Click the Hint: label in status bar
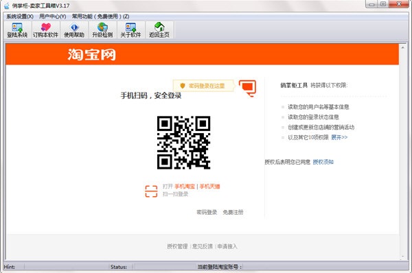Viewport: 412px width, 273px height. click(10, 267)
